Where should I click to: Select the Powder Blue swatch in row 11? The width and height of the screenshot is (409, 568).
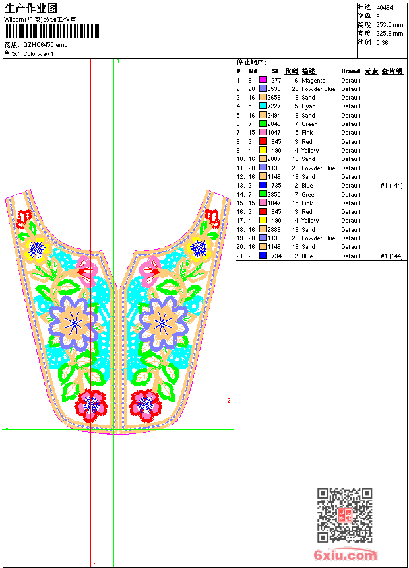point(263,168)
